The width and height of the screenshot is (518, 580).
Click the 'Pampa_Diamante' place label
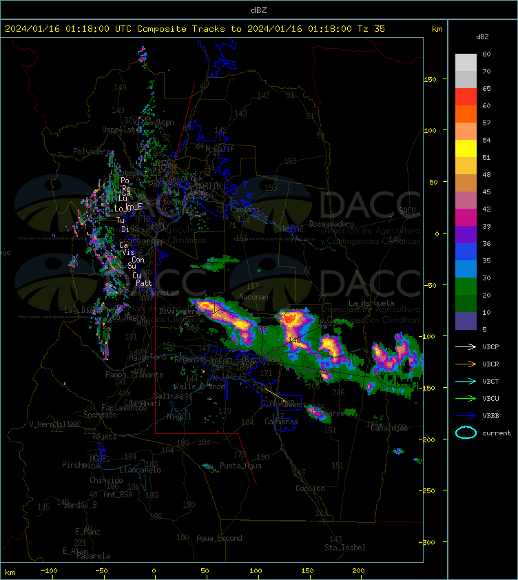134,375
